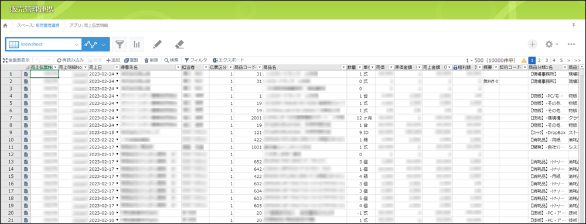
Task: Click the redo arrow icon
Action: tap(48, 60)
